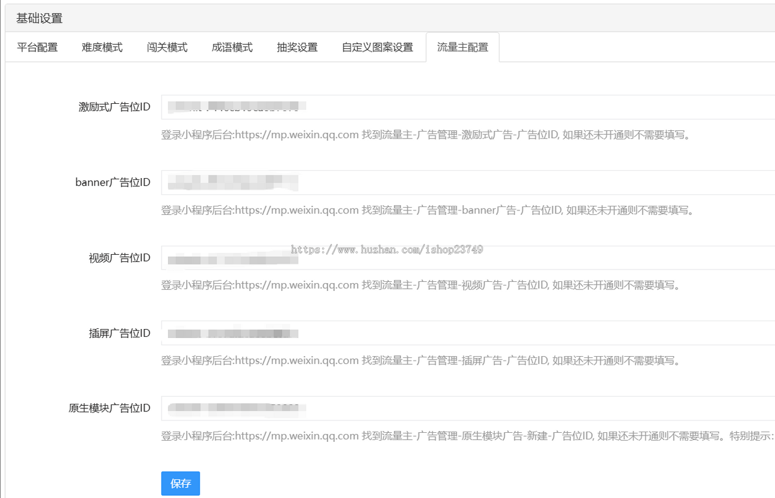
Task: Select the 闯关模式 tab
Action: [x=167, y=47]
